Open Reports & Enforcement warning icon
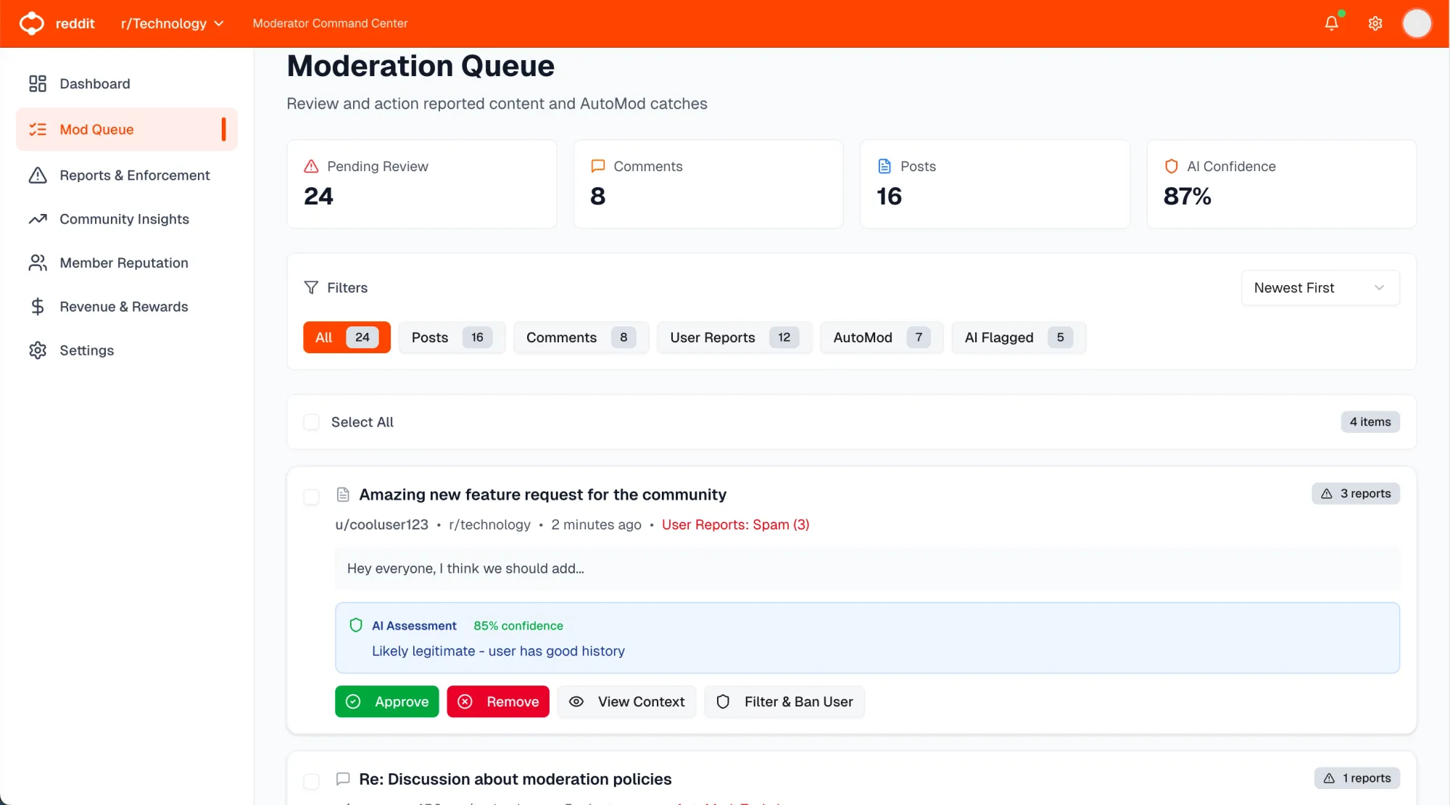 (x=38, y=176)
